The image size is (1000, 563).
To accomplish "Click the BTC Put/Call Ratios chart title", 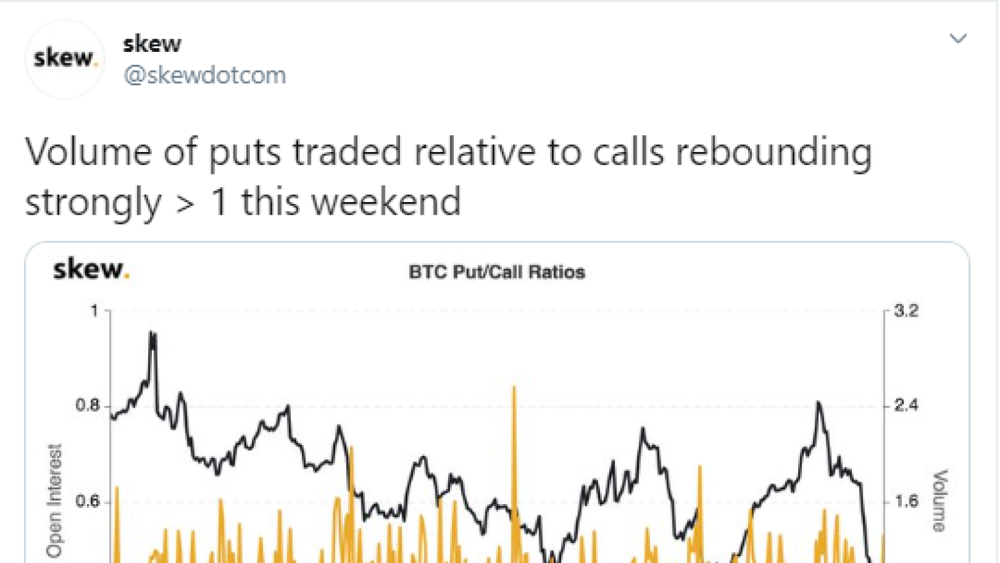I will coord(497,272).
